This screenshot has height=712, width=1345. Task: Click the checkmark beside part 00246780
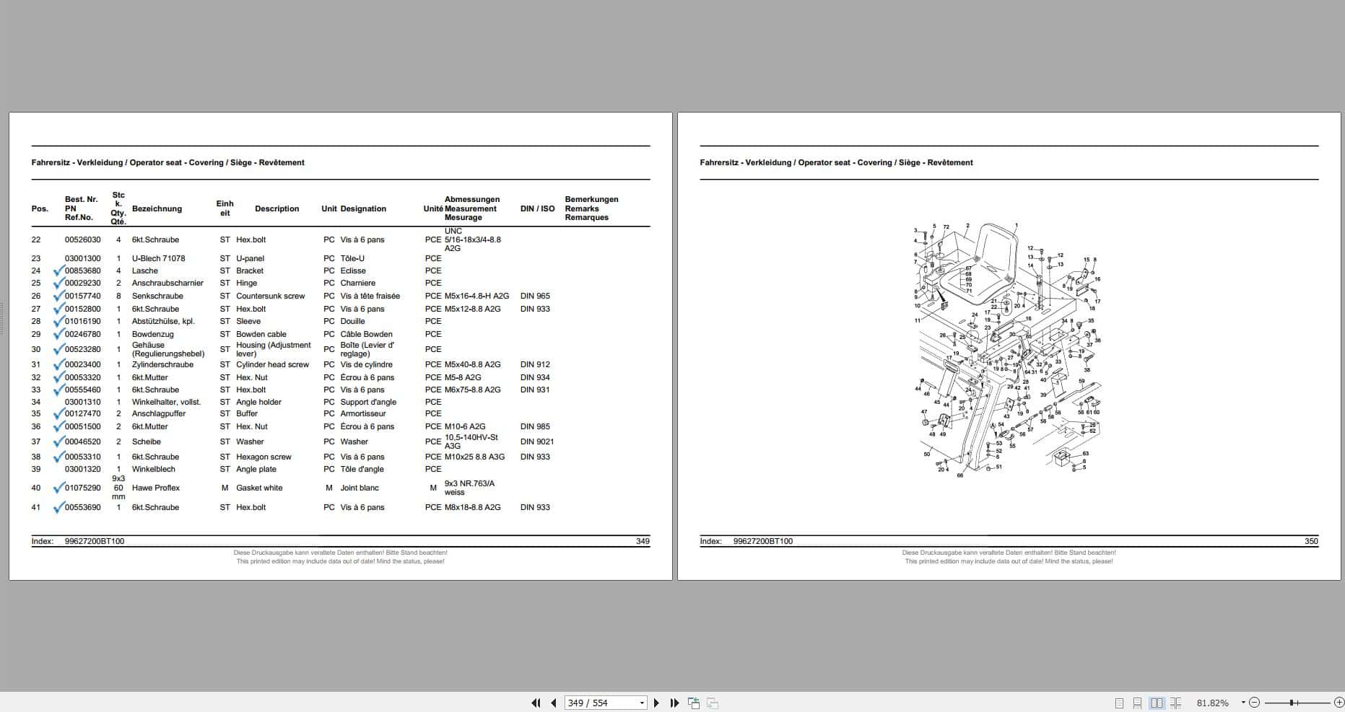[58, 334]
